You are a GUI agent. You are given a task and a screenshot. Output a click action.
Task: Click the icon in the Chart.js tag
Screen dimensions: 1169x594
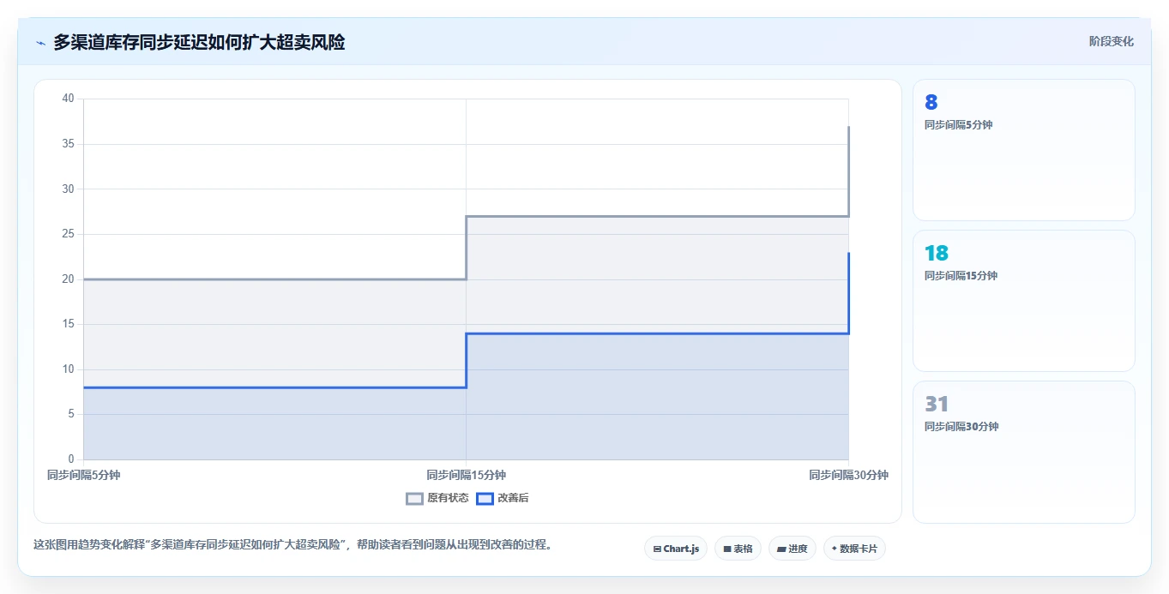click(657, 549)
